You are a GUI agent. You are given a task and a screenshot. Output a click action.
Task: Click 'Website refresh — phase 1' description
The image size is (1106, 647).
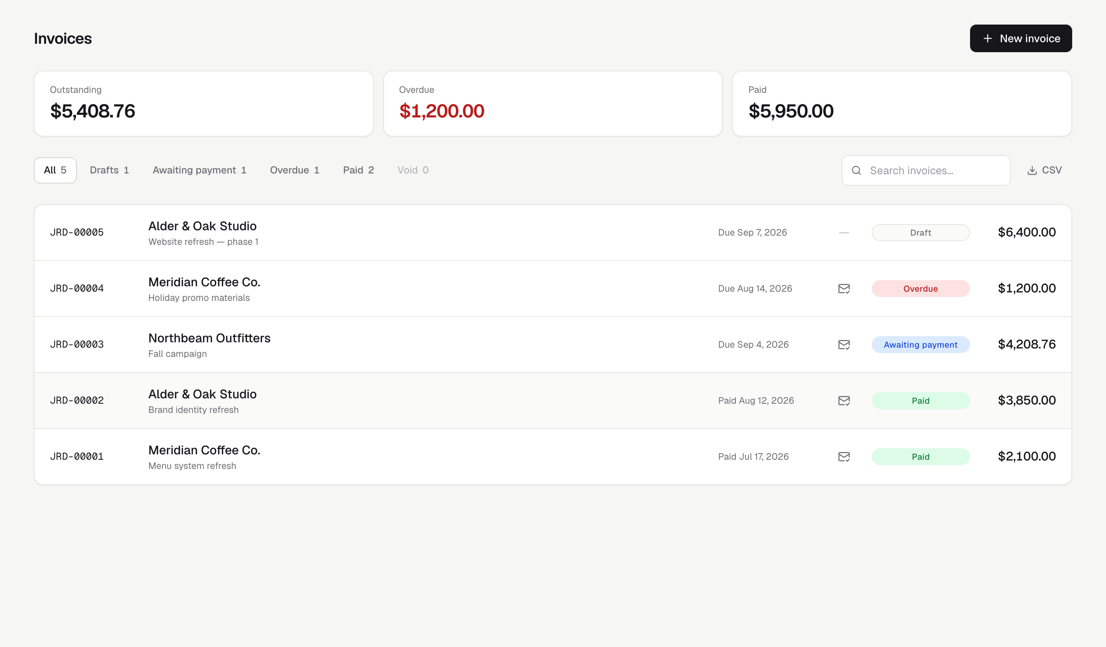[203, 242]
